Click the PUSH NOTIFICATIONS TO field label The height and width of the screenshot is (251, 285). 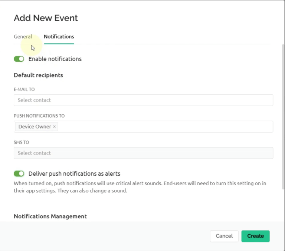pyautogui.click(x=39, y=116)
